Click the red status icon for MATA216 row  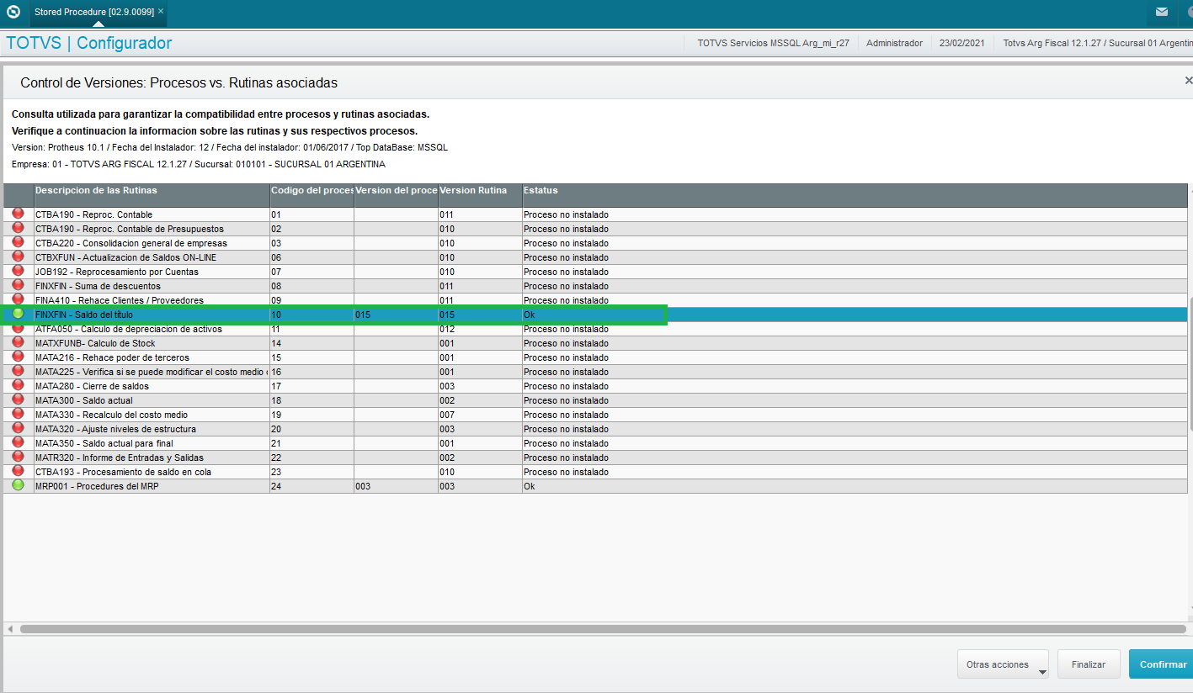[18, 357]
